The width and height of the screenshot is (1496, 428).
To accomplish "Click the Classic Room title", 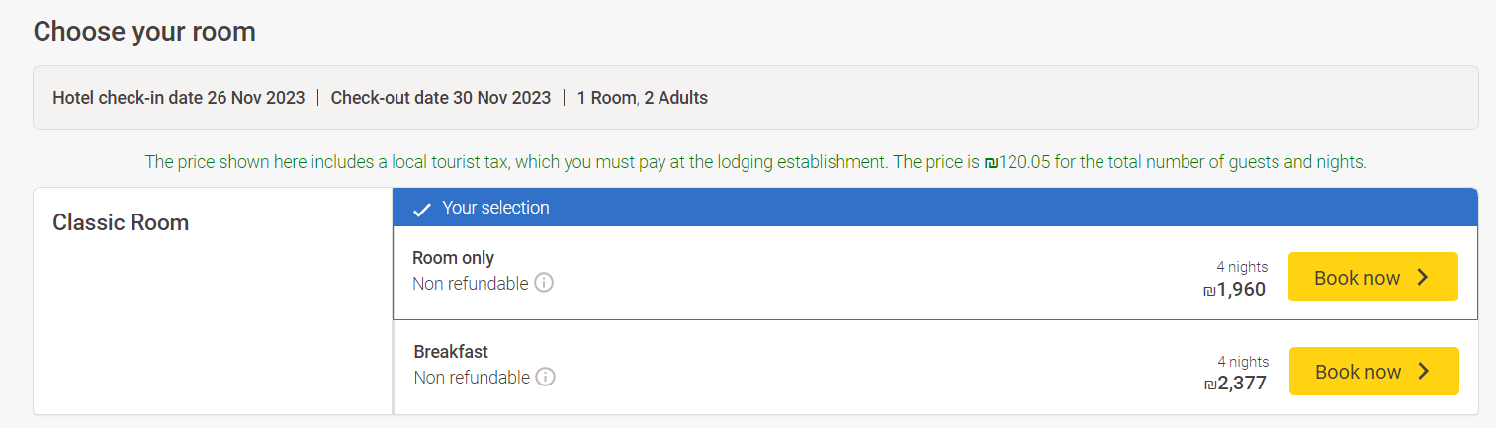I will click(121, 222).
